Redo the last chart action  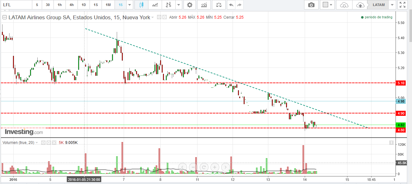tap(240, 5)
